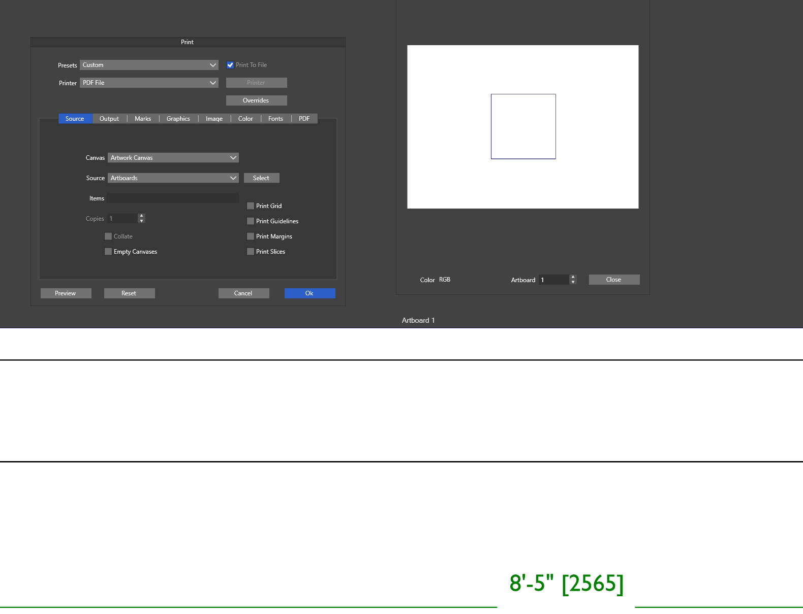Open the Marks tab
803x614 pixels.
pyautogui.click(x=143, y=119)
